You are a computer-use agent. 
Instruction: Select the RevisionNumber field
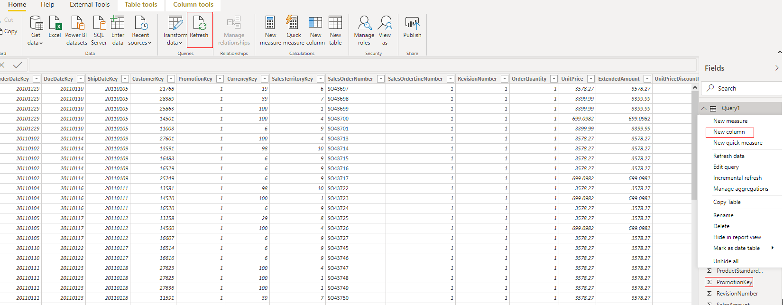click(x=737, y=294)
